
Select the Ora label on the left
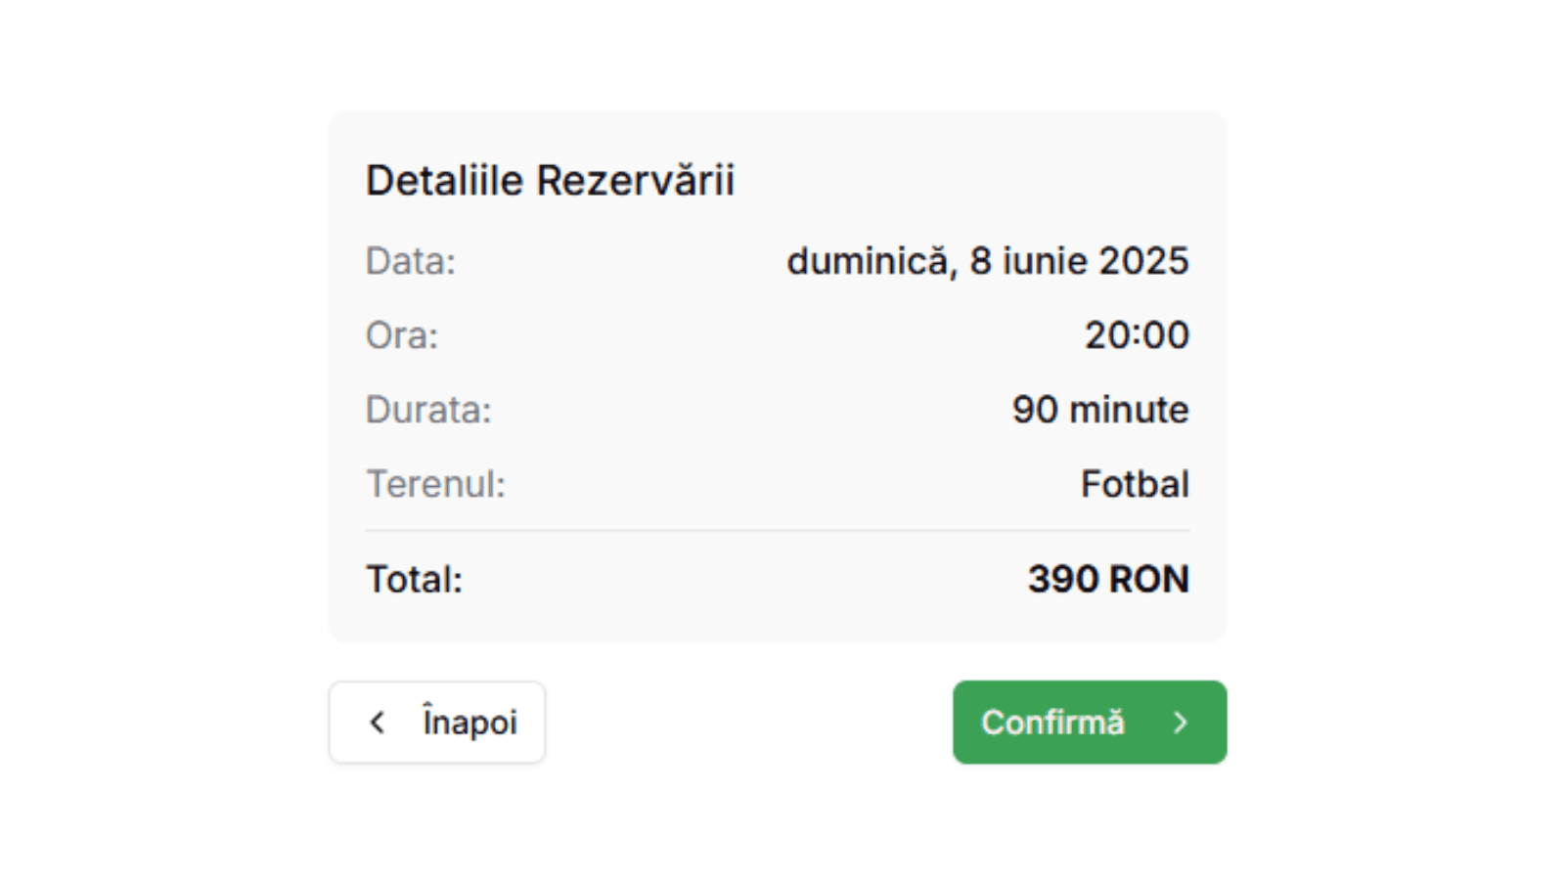401,335
